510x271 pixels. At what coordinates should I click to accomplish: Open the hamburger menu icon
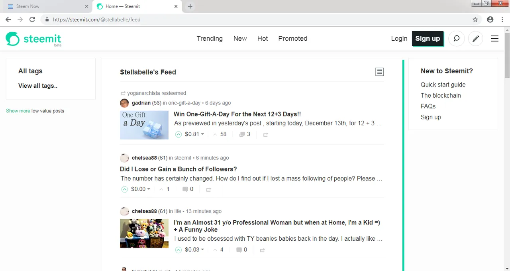tap(494, 39)
